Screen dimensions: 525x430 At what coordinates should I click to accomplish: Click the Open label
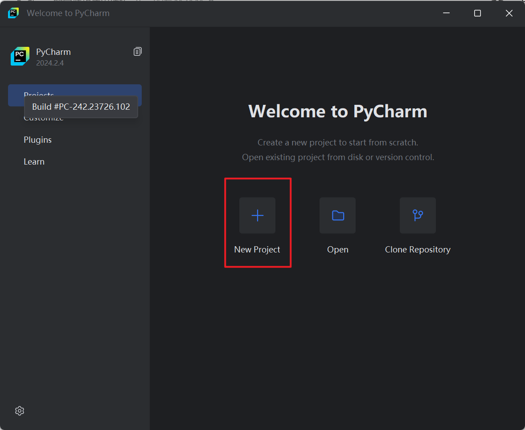click(x=337, y=250)
